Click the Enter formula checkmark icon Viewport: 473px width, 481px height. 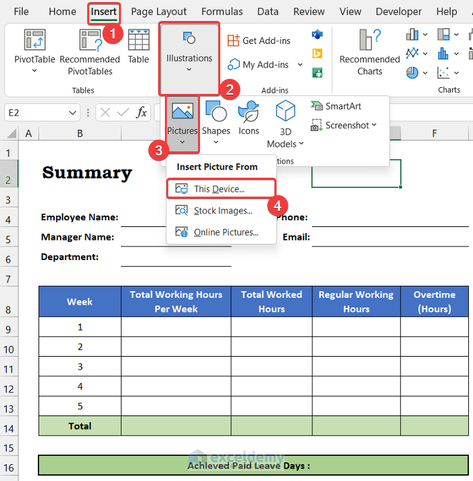(x=123, y=113)
